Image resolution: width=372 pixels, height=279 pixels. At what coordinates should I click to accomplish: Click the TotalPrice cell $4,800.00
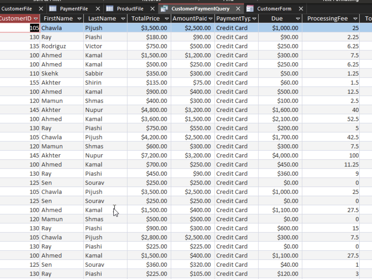pos(149,110)
